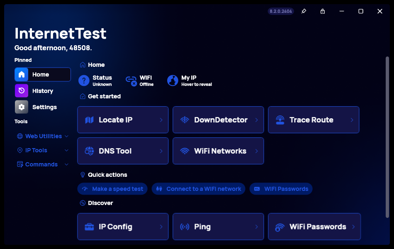Click the IP Config card arrow
Screen dimensions: 394x249
161,227
